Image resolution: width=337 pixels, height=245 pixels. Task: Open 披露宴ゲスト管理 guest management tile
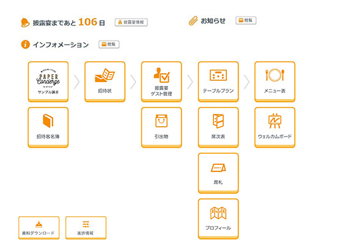(161, 81)
